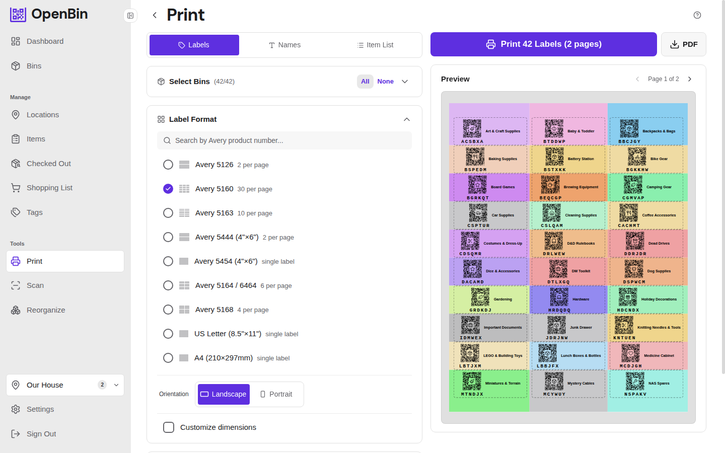725x453 pixels.
Task: Choose Avery 5444 (4"×6") radio button
Action: [168, 237]
